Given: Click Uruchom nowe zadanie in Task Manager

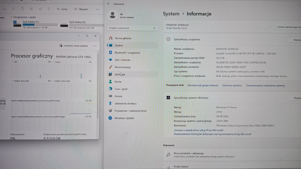Looking at the screenshot, I should pyautogui.click(x=73, y=46).
